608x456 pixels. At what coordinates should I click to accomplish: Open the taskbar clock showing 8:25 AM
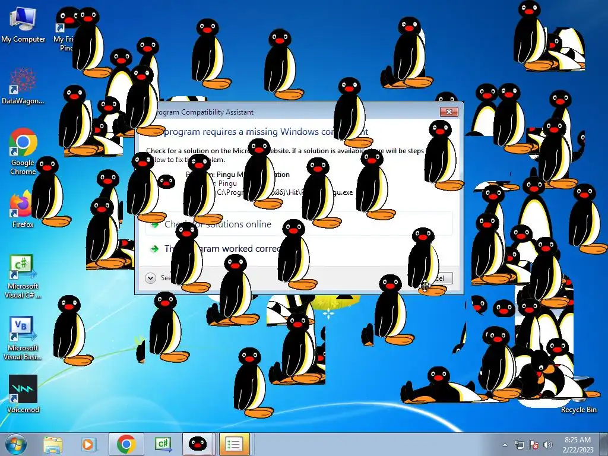pos(578,444)
